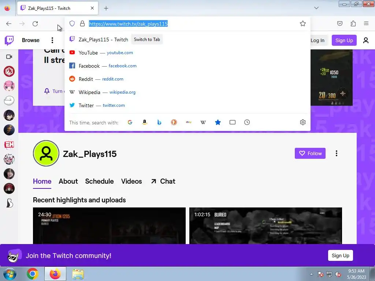Click Browse in the Twitch header
375x281 pixels.
[31, 40]
